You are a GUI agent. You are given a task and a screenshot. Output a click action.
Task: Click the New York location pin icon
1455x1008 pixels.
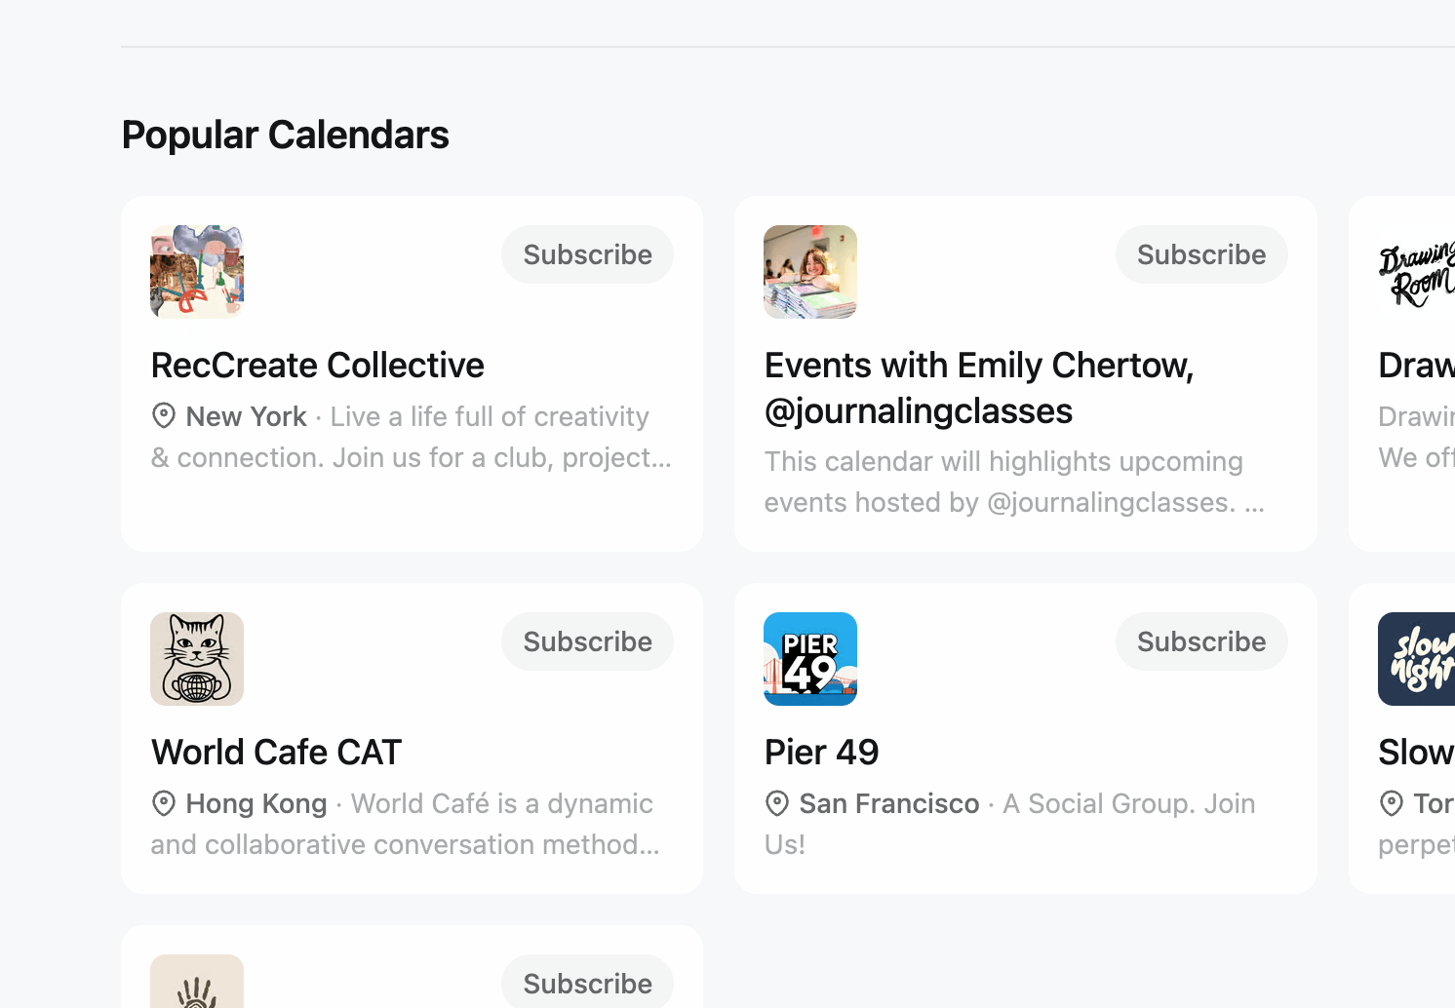pos(164,416)
